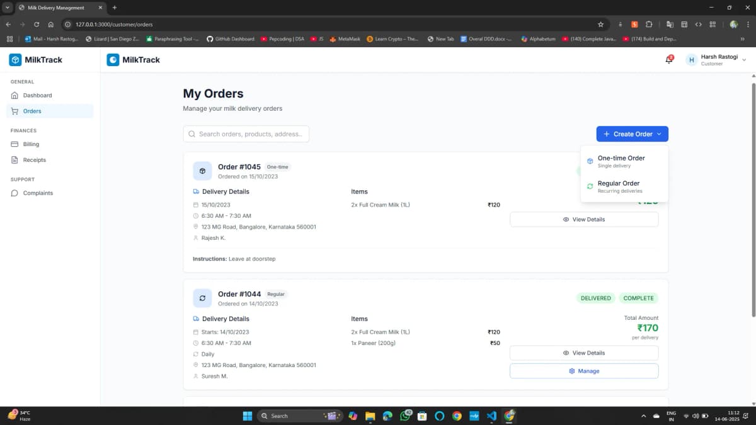Click the notification bell icon

[668, 60]
